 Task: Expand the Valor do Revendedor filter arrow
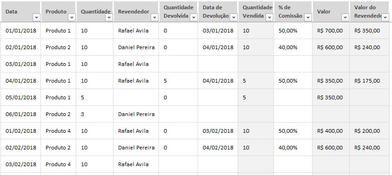[x=385, y=18]
